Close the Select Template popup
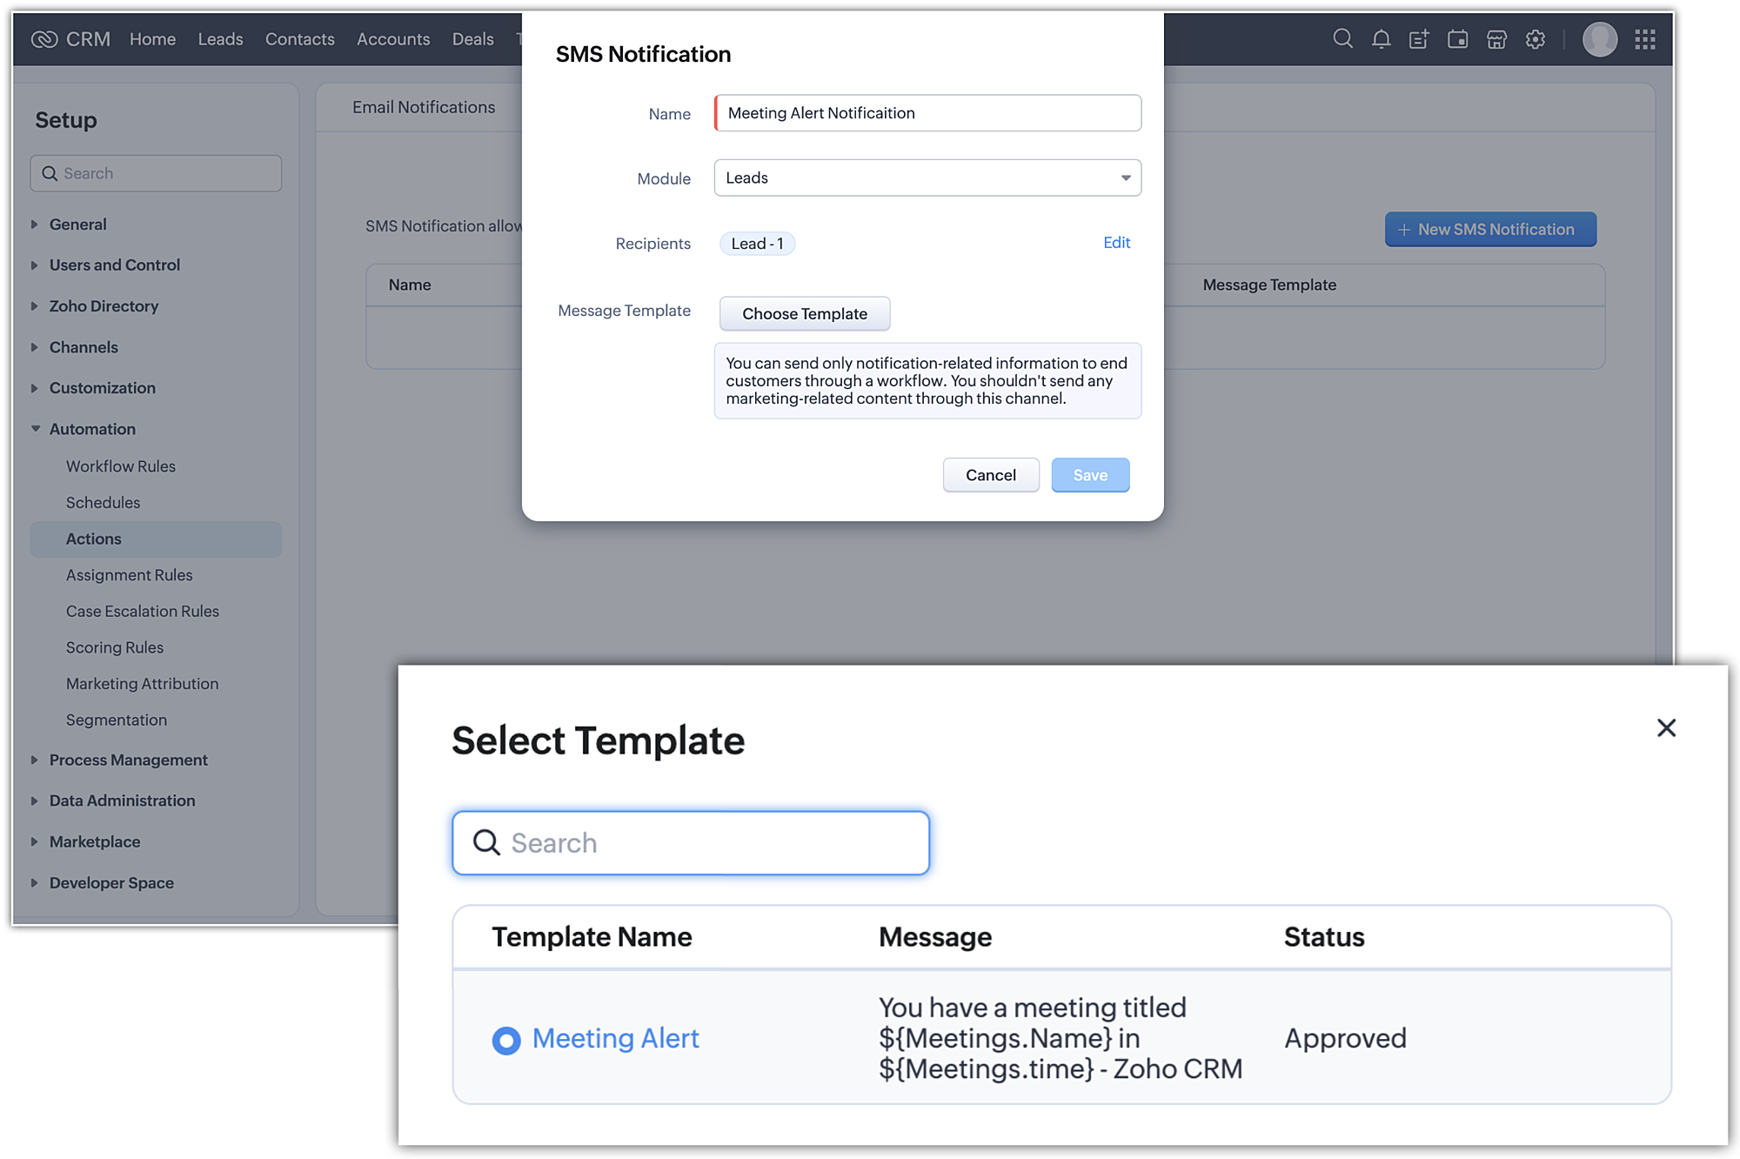1740x1159 pixels. (1665, 727)
